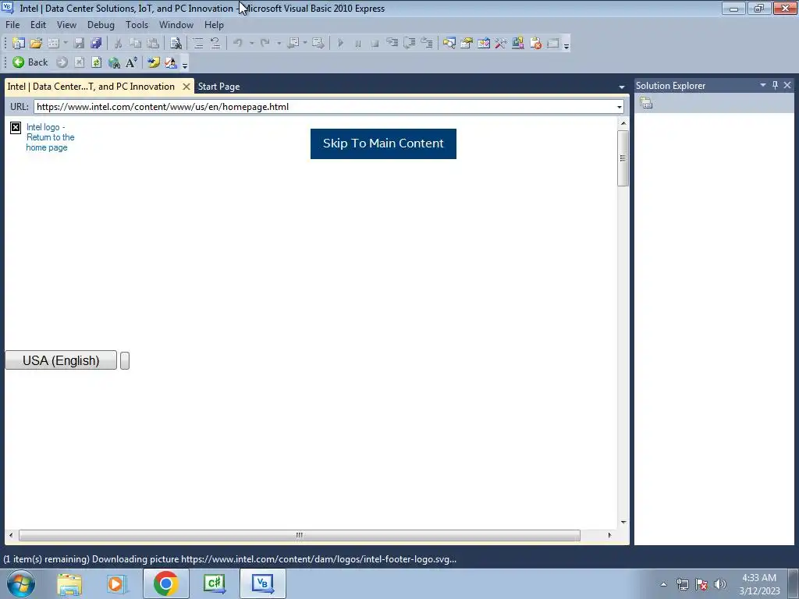Viewport: 799px width, 599px height.
Task: Open the Windows Start menu orb
Action: coord(21,583)
